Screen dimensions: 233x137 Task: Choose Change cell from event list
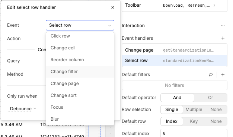point(80,48)
